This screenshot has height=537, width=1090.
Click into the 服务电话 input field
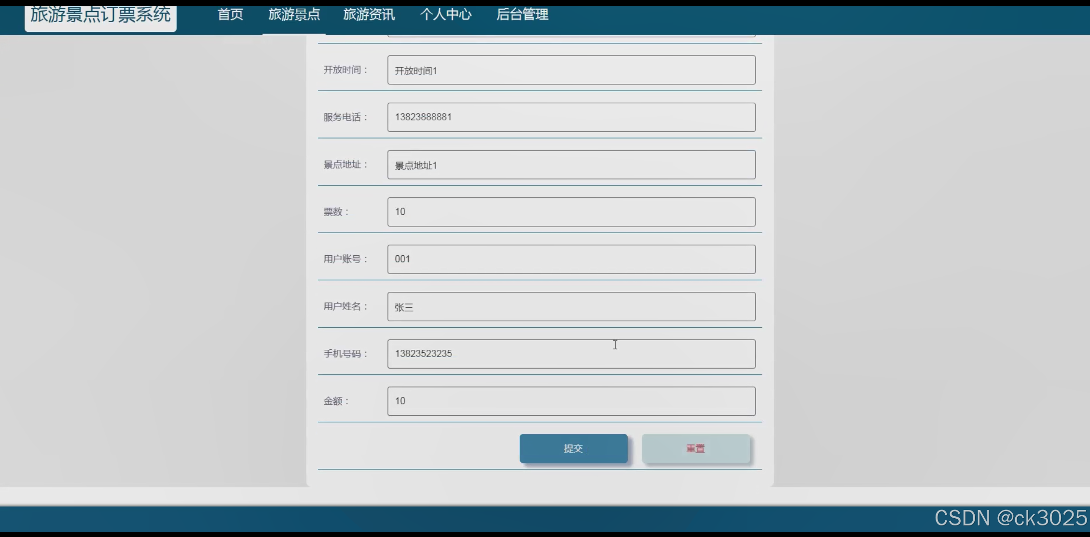pyautogui.click(x=571, y=117)
